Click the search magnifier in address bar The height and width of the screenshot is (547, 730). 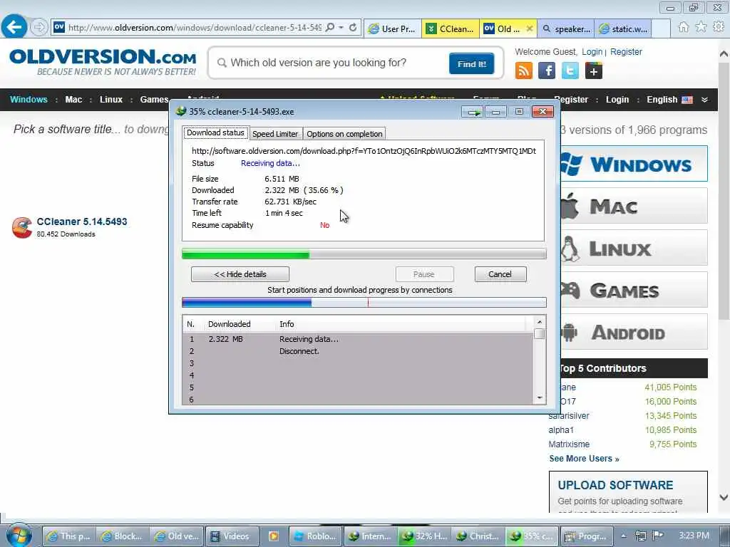pyautogui.click(x=330, y=28)
